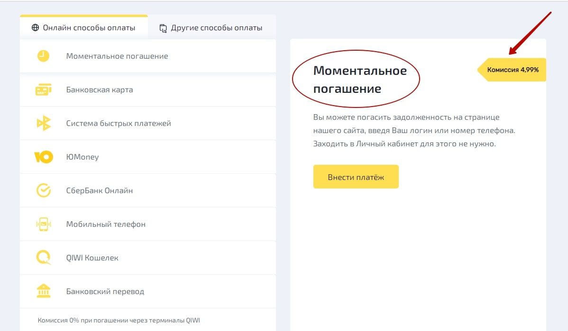
Task: Select СберБанк Онлайн option
Action: 148,191
